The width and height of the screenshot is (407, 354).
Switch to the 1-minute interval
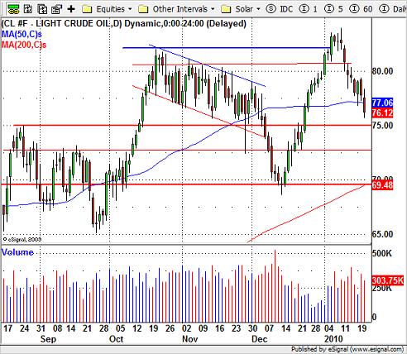309,9
